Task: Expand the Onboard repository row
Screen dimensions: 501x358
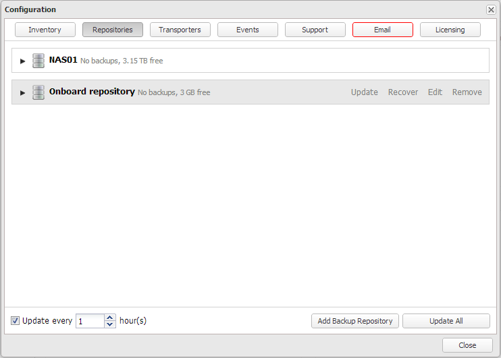Action: coord(22,93)
